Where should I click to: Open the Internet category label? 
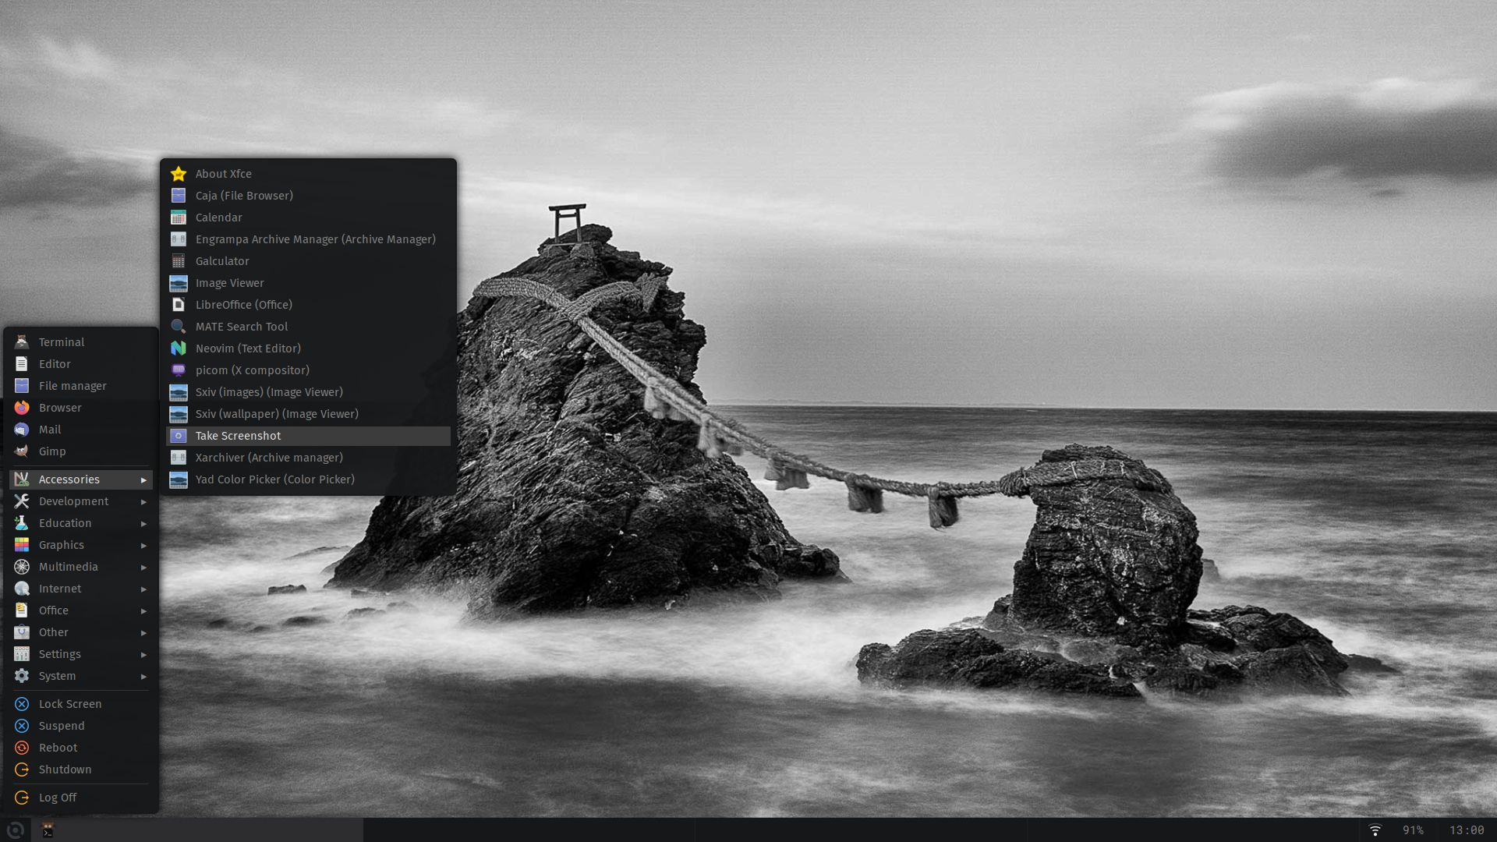pyautogui.click(x=60, y=589)
